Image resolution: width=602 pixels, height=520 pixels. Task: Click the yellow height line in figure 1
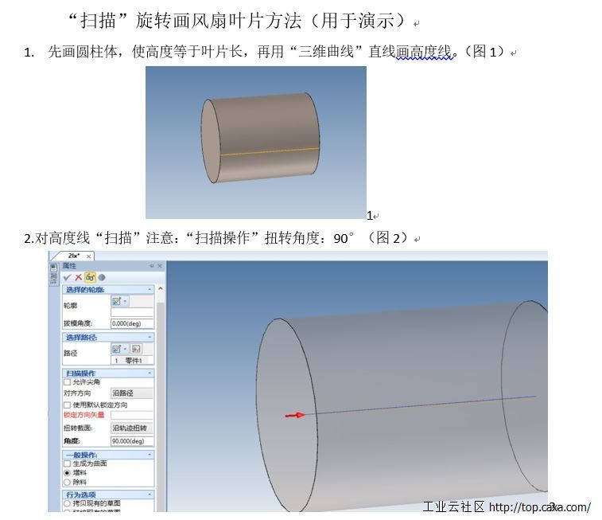(270, 151)
